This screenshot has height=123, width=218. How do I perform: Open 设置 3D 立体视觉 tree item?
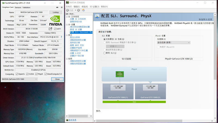tap(78, 19)
